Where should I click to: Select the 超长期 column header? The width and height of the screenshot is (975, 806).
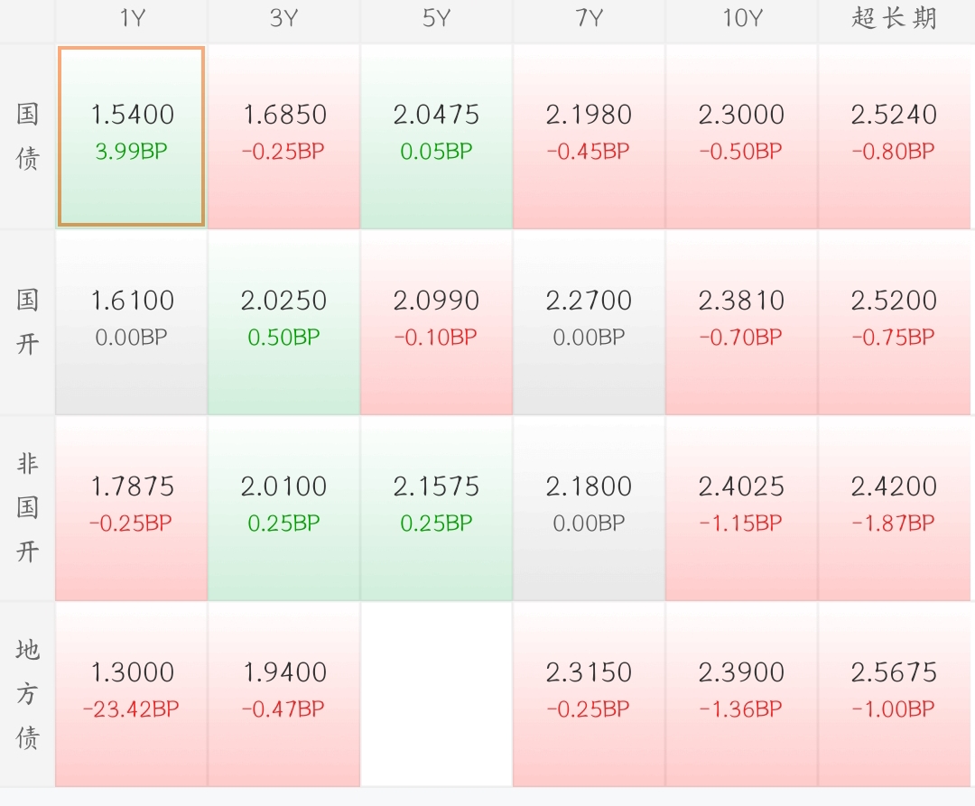coord(895,20)
